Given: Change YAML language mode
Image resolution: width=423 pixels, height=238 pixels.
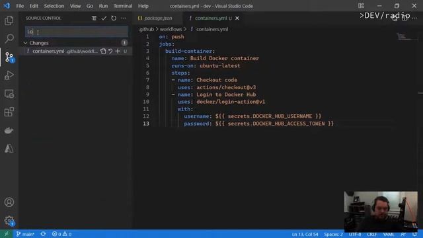Looking at the screenshot, I should tap(389, 234).
